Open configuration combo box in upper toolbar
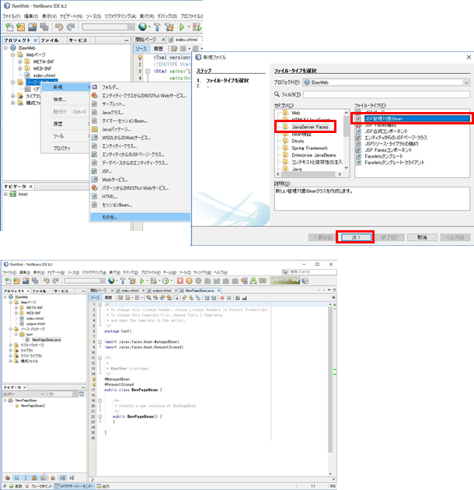The height and width of the screenshot is (490, 474). [108, 27]
